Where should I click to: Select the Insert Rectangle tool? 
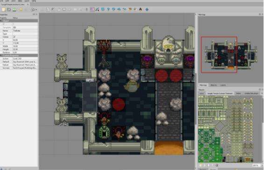point(103,9)
